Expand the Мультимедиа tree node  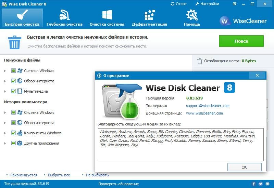pos(5,91)
